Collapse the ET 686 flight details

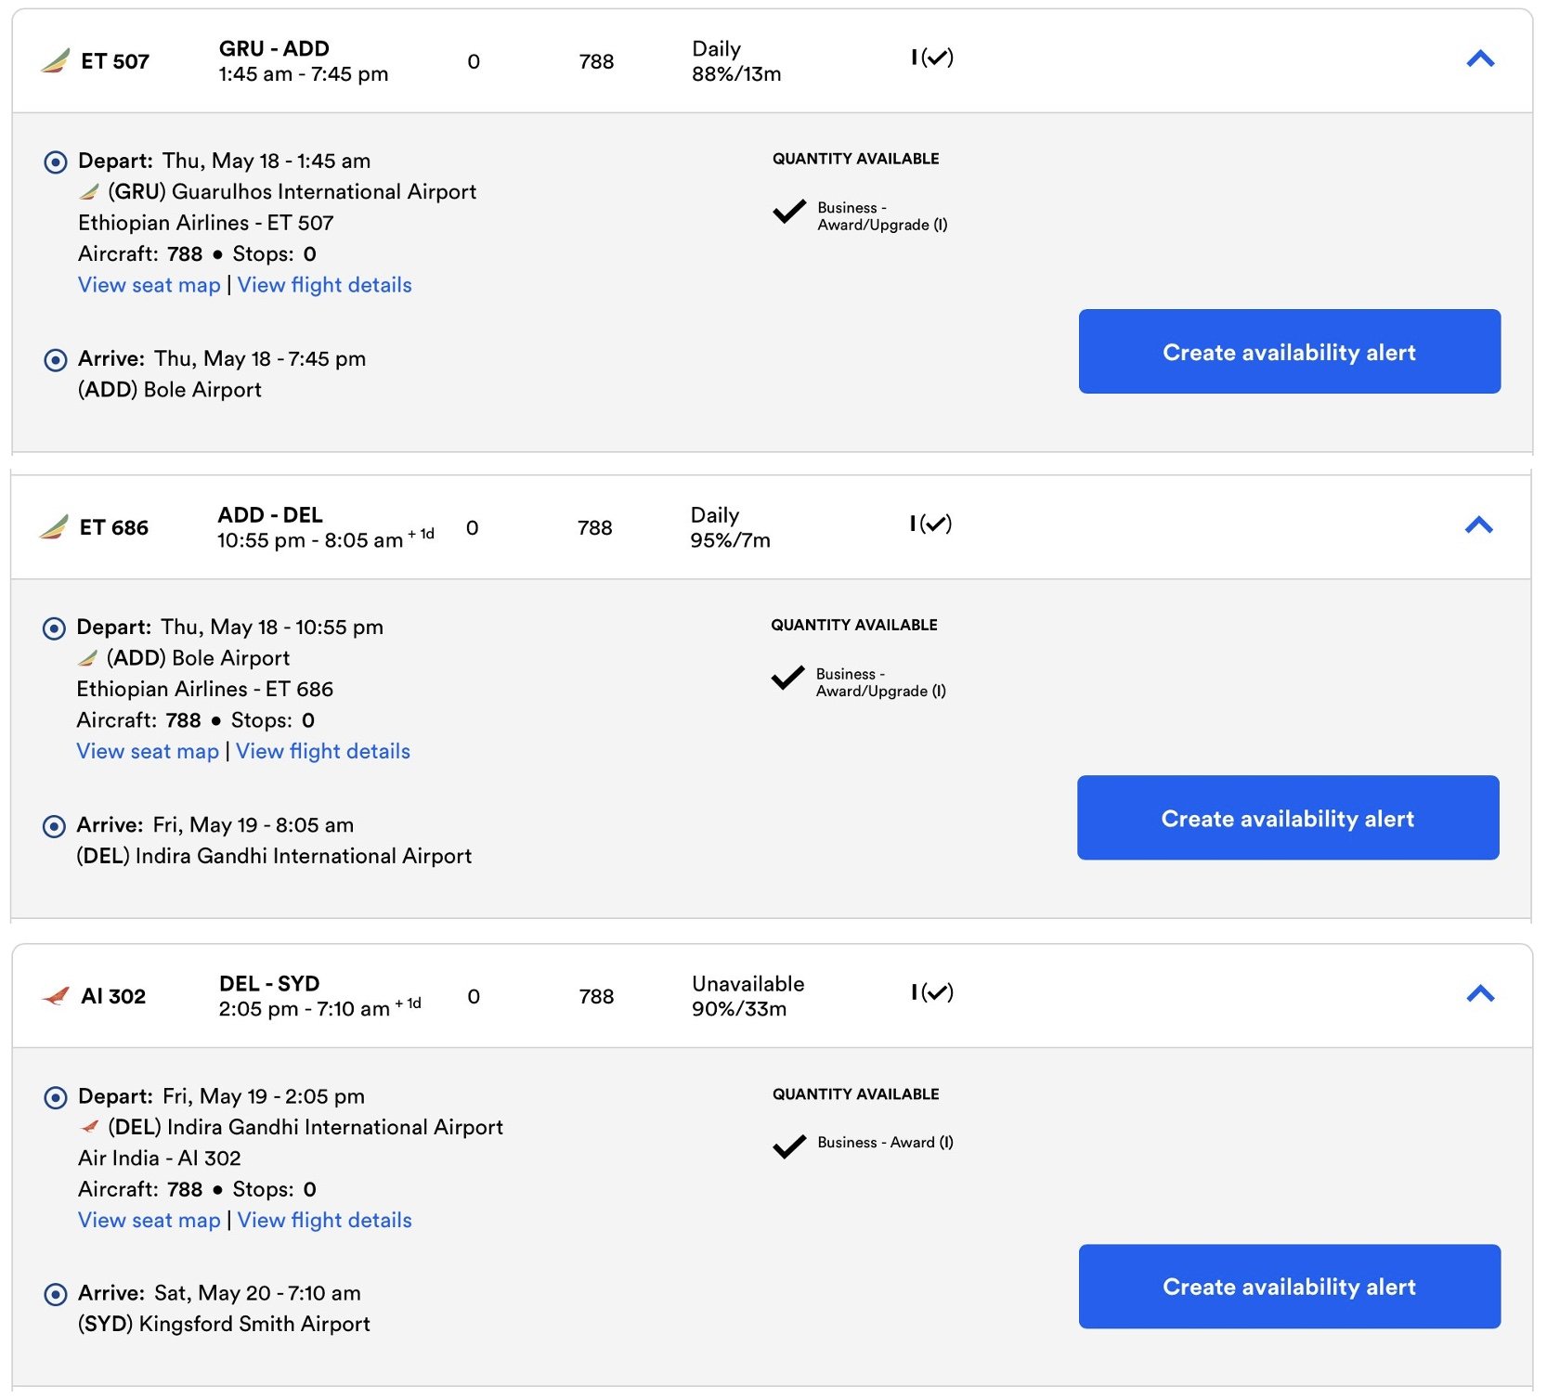(1478, 525)
